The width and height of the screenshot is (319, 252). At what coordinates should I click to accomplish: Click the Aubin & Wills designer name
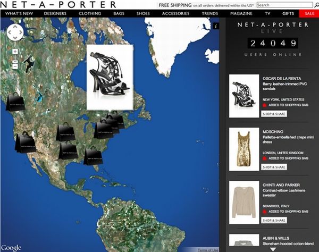[x=275, y=238]
